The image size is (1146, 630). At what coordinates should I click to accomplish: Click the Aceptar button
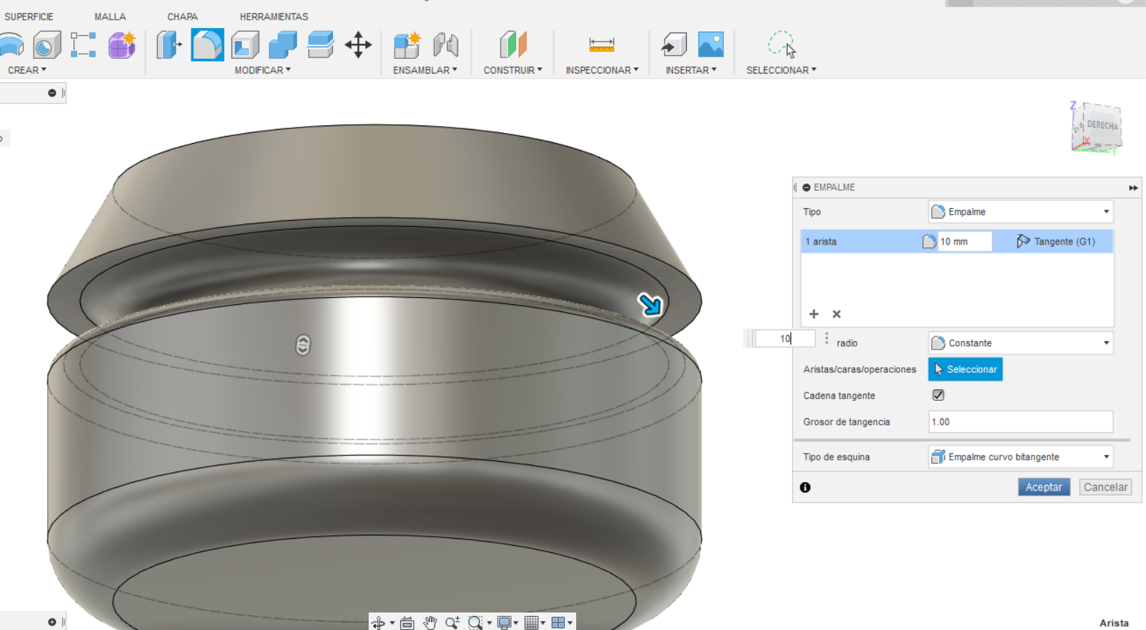1044,487
